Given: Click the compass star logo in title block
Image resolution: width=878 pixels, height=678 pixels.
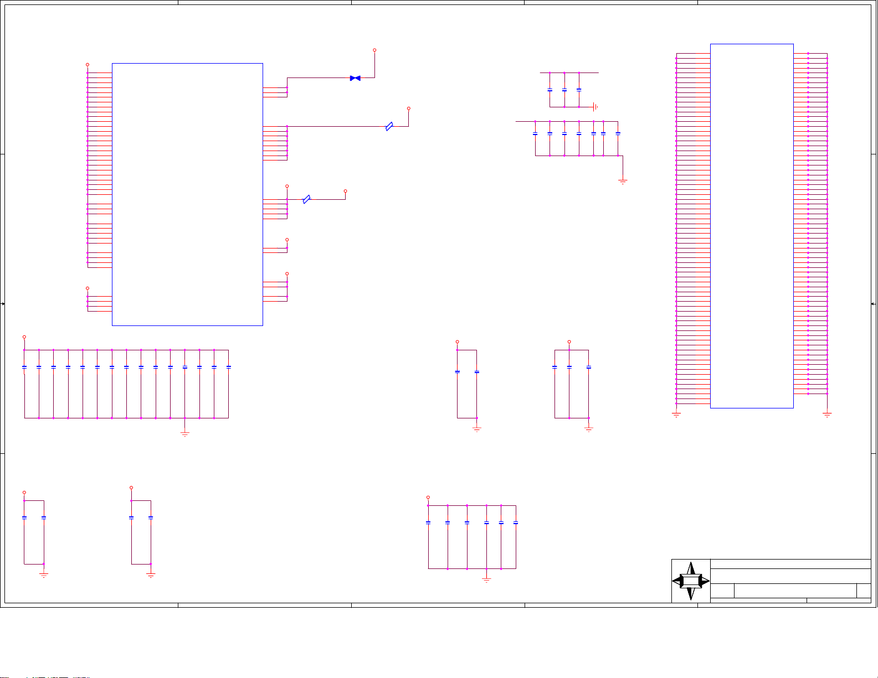Looking at the screenshot, I should coord(691,581).
